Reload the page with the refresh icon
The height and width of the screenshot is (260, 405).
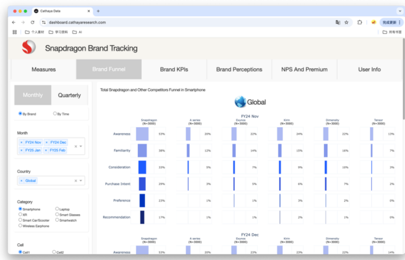32,22
